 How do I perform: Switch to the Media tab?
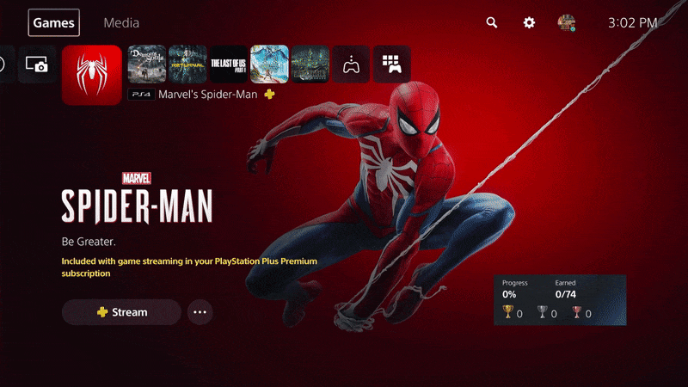pos(121,23)
